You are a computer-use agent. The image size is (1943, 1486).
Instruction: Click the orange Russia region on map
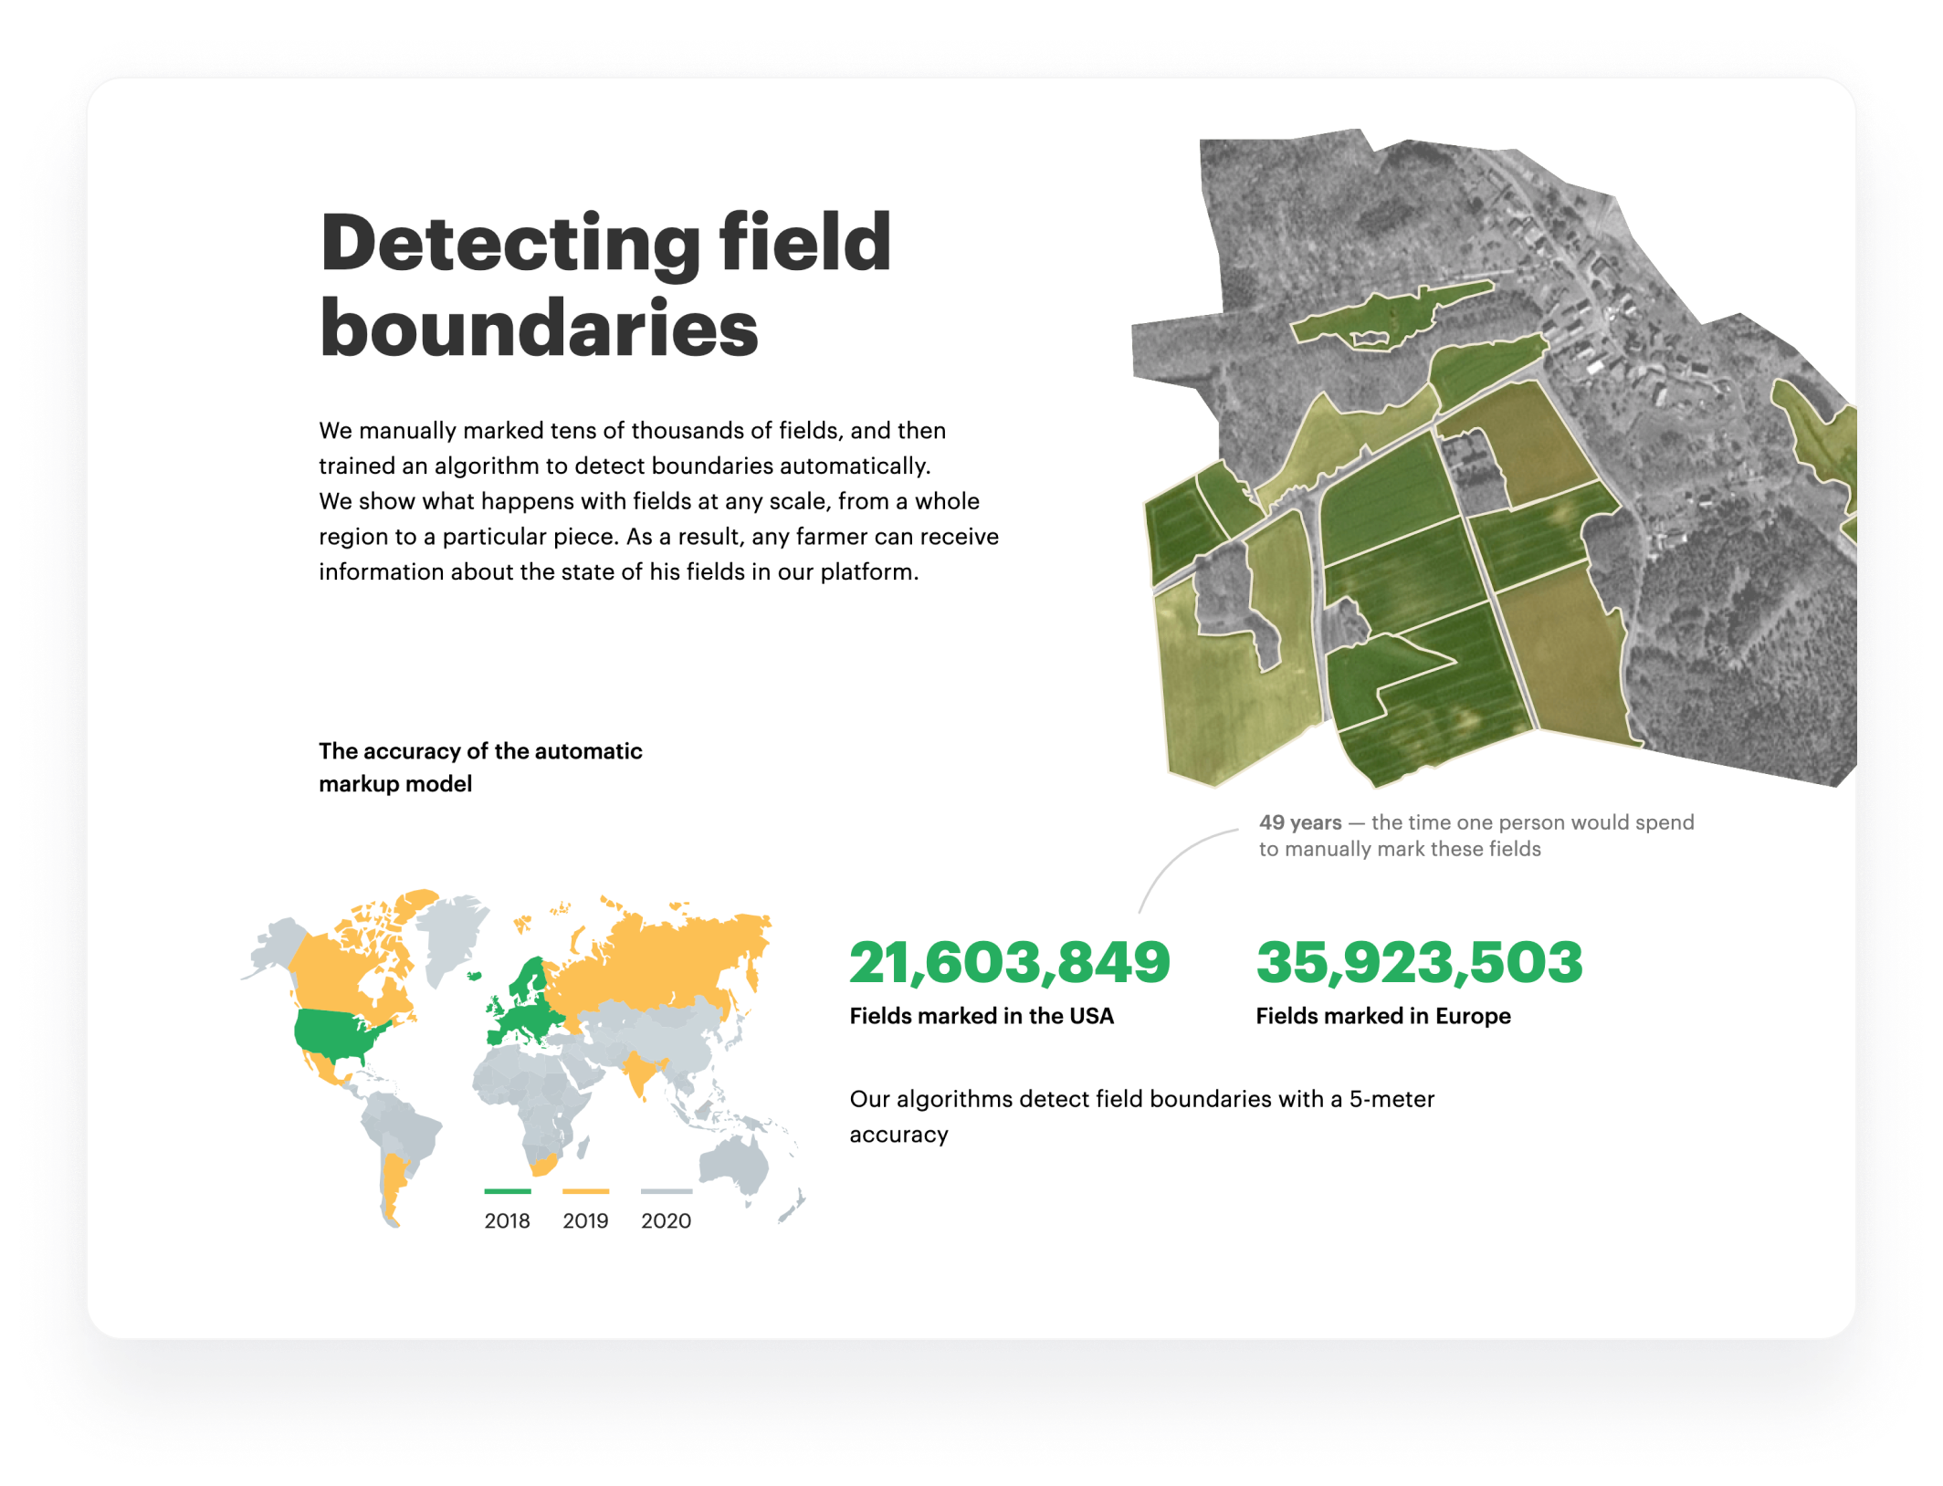click(671, 958)
